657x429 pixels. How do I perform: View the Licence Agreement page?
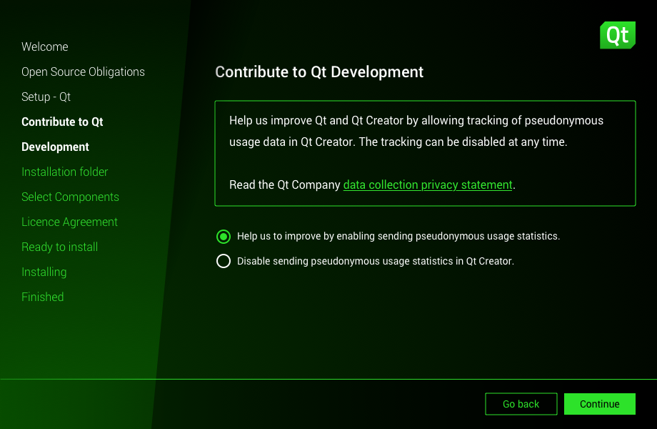(69, 222)
